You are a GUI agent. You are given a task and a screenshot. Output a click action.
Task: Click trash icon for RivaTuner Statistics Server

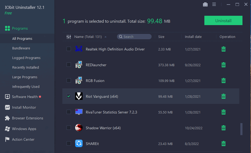coord(224,112)
